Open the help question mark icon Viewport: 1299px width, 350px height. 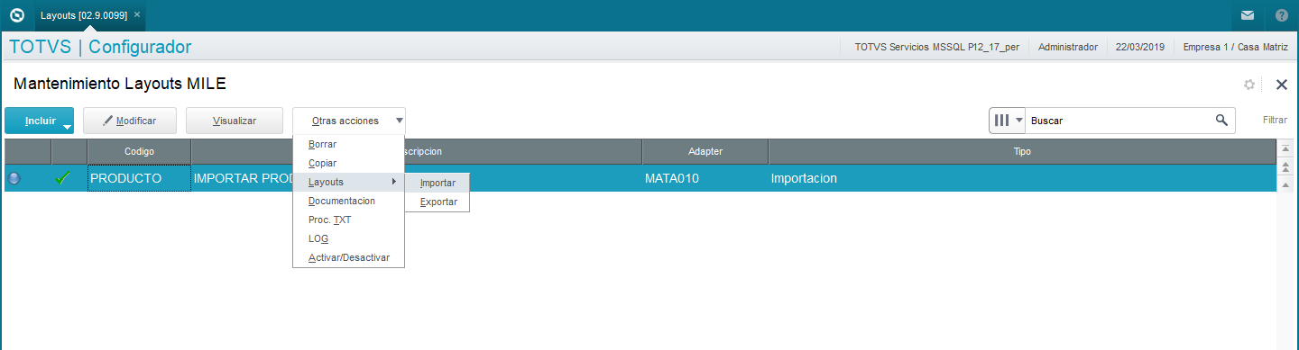[1282, 15]
